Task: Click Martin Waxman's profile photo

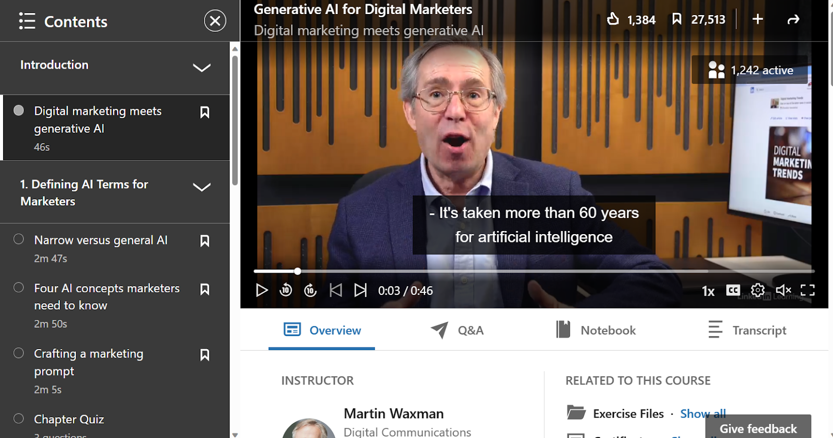Action: coord(309,429)
